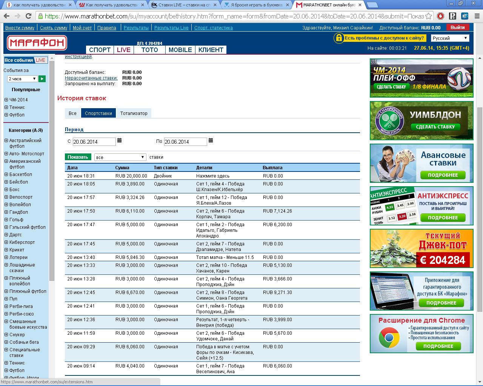Click the Дата column header
Image resolution: width=483 pixels, height=386 pixels.
coord(72,168)
